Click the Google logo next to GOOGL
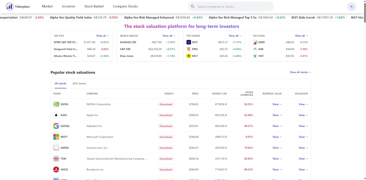The width and height of the screenshot is (366, 180). (x=56, y=126)
